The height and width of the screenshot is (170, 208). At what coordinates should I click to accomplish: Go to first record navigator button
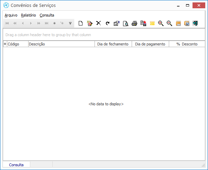click(7, 23)
